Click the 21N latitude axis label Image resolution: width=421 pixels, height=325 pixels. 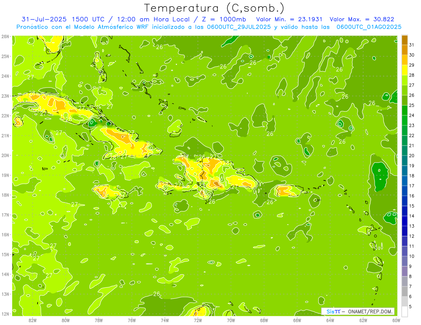pyautogui.click(x=5, y=136)
